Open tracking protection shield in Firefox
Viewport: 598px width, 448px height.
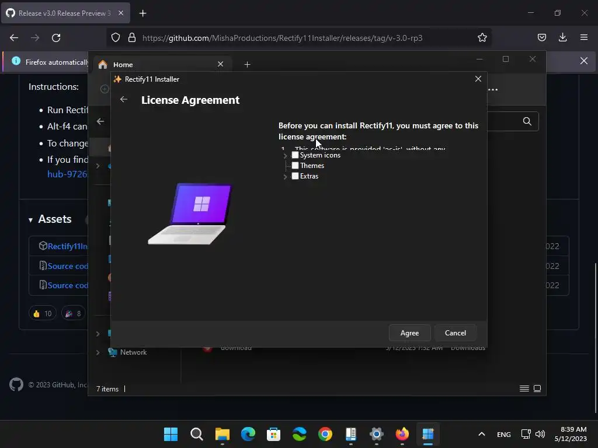[116, 38]
